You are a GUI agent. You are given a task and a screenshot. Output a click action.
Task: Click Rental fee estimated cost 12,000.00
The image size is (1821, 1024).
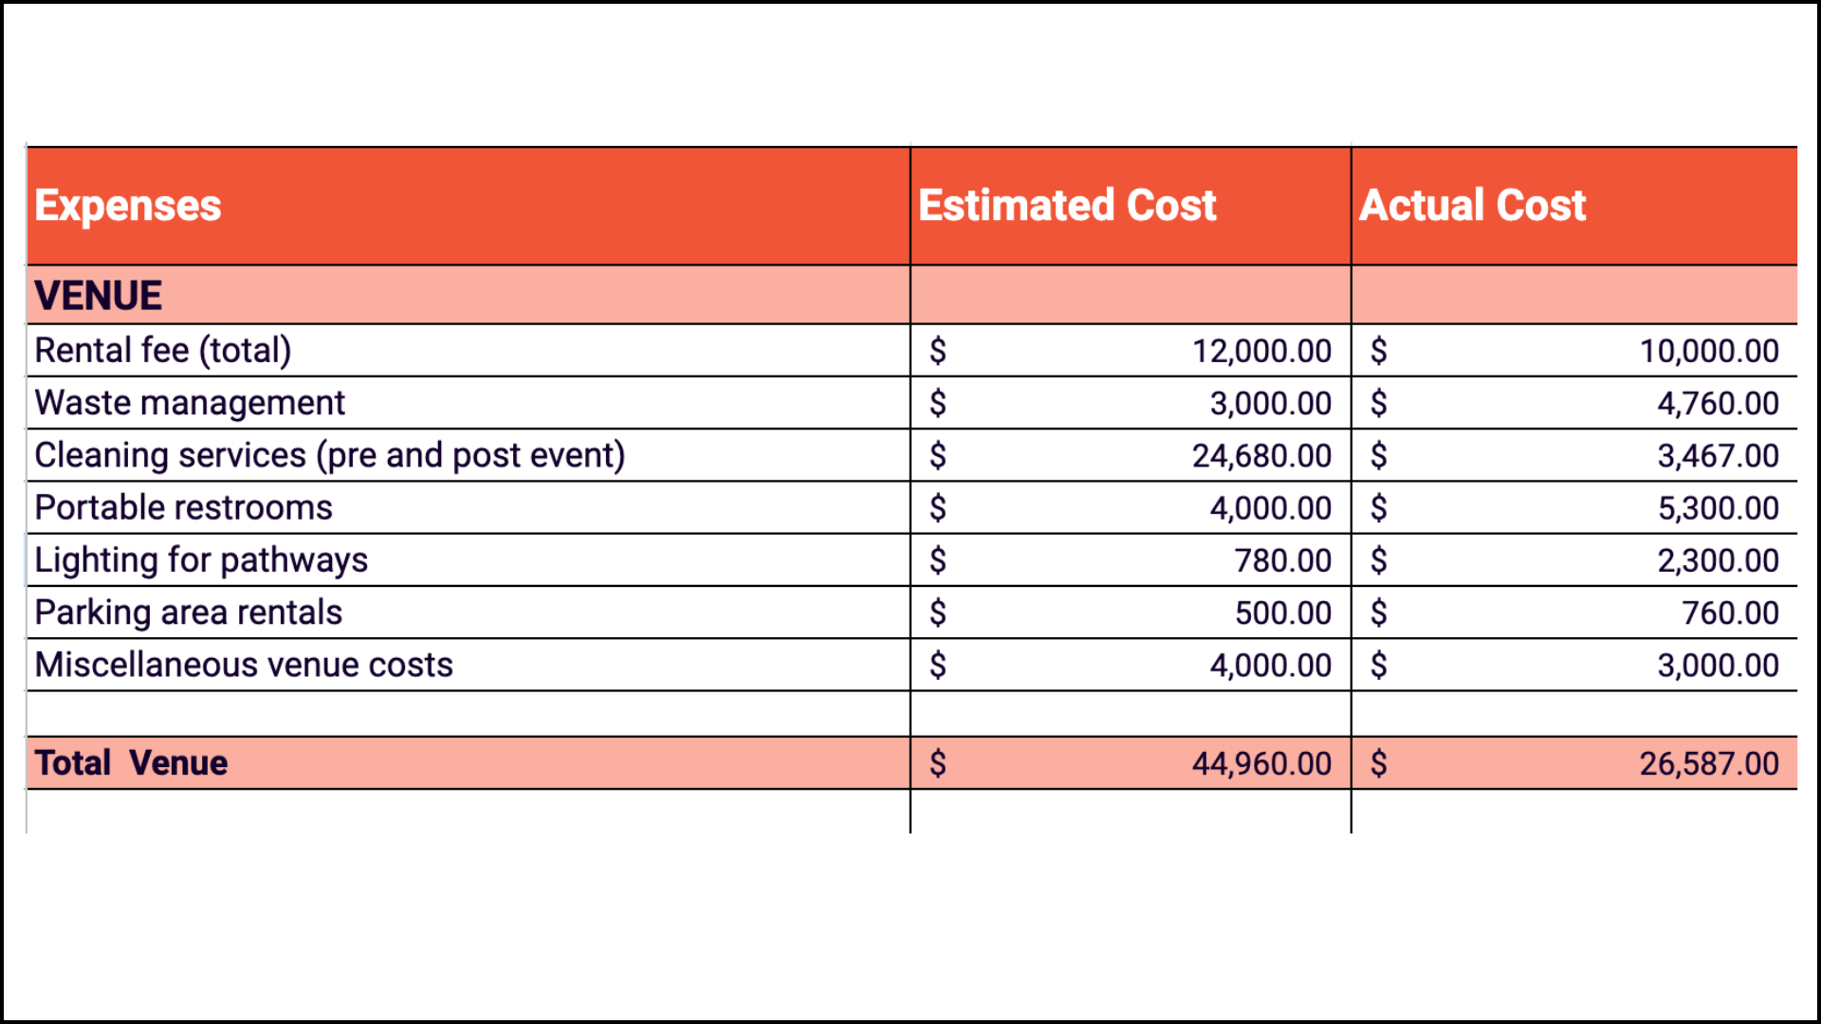coord(1260,352)
